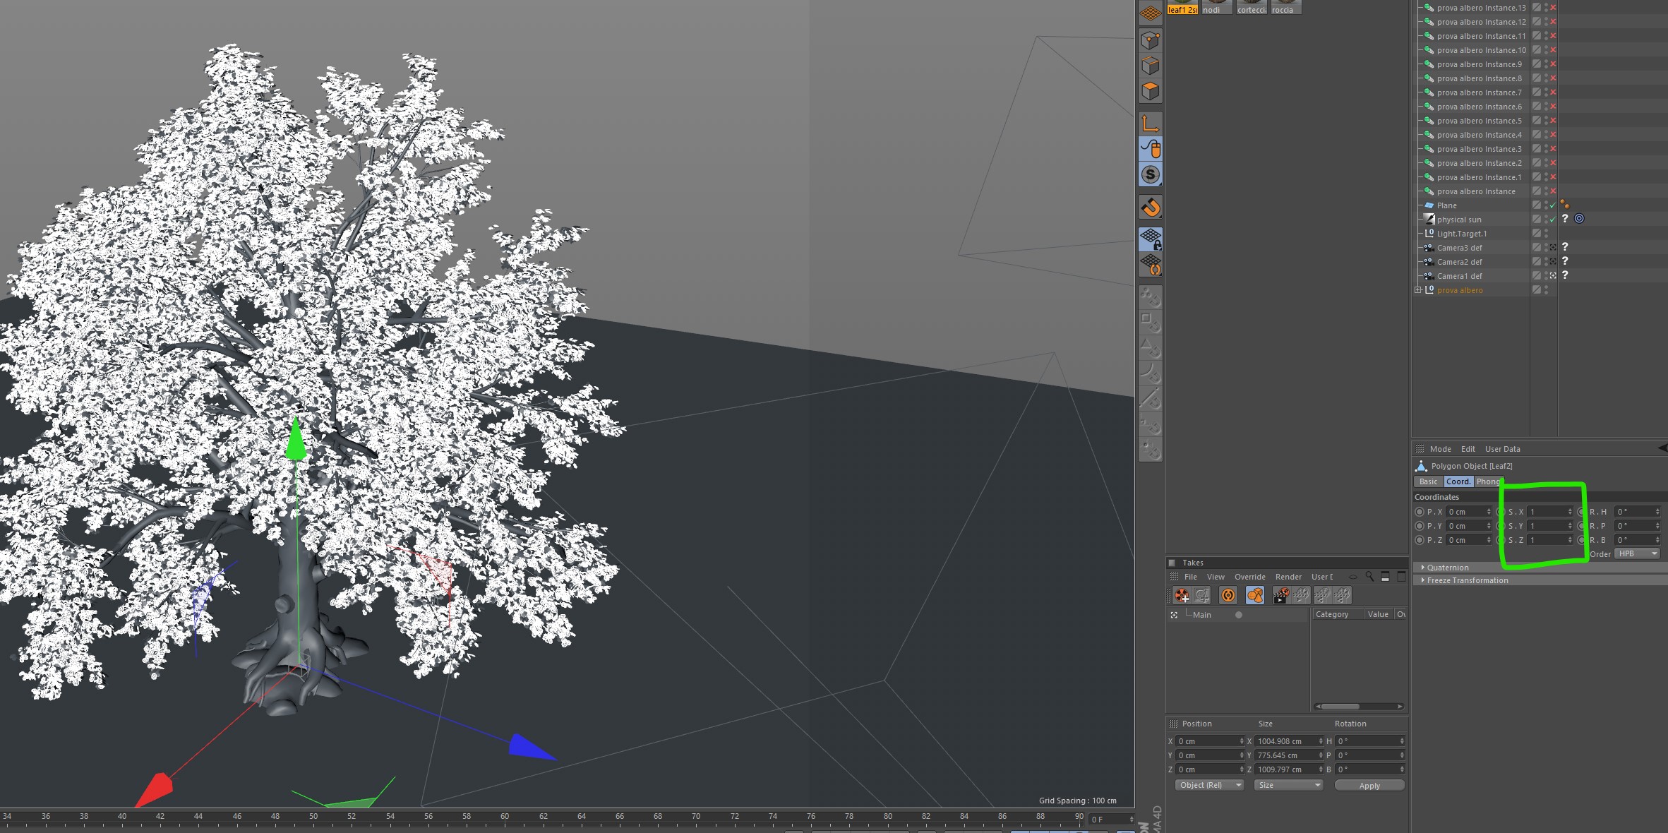This screenshot has width=1668, height=833.
Task: Click the Solo viewport S icon
Action: coord(1151,174)
